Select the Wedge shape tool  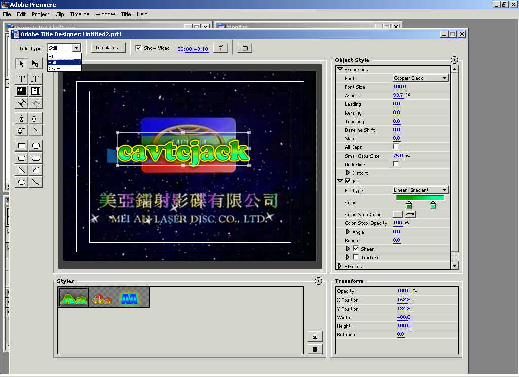coord(21,170)
